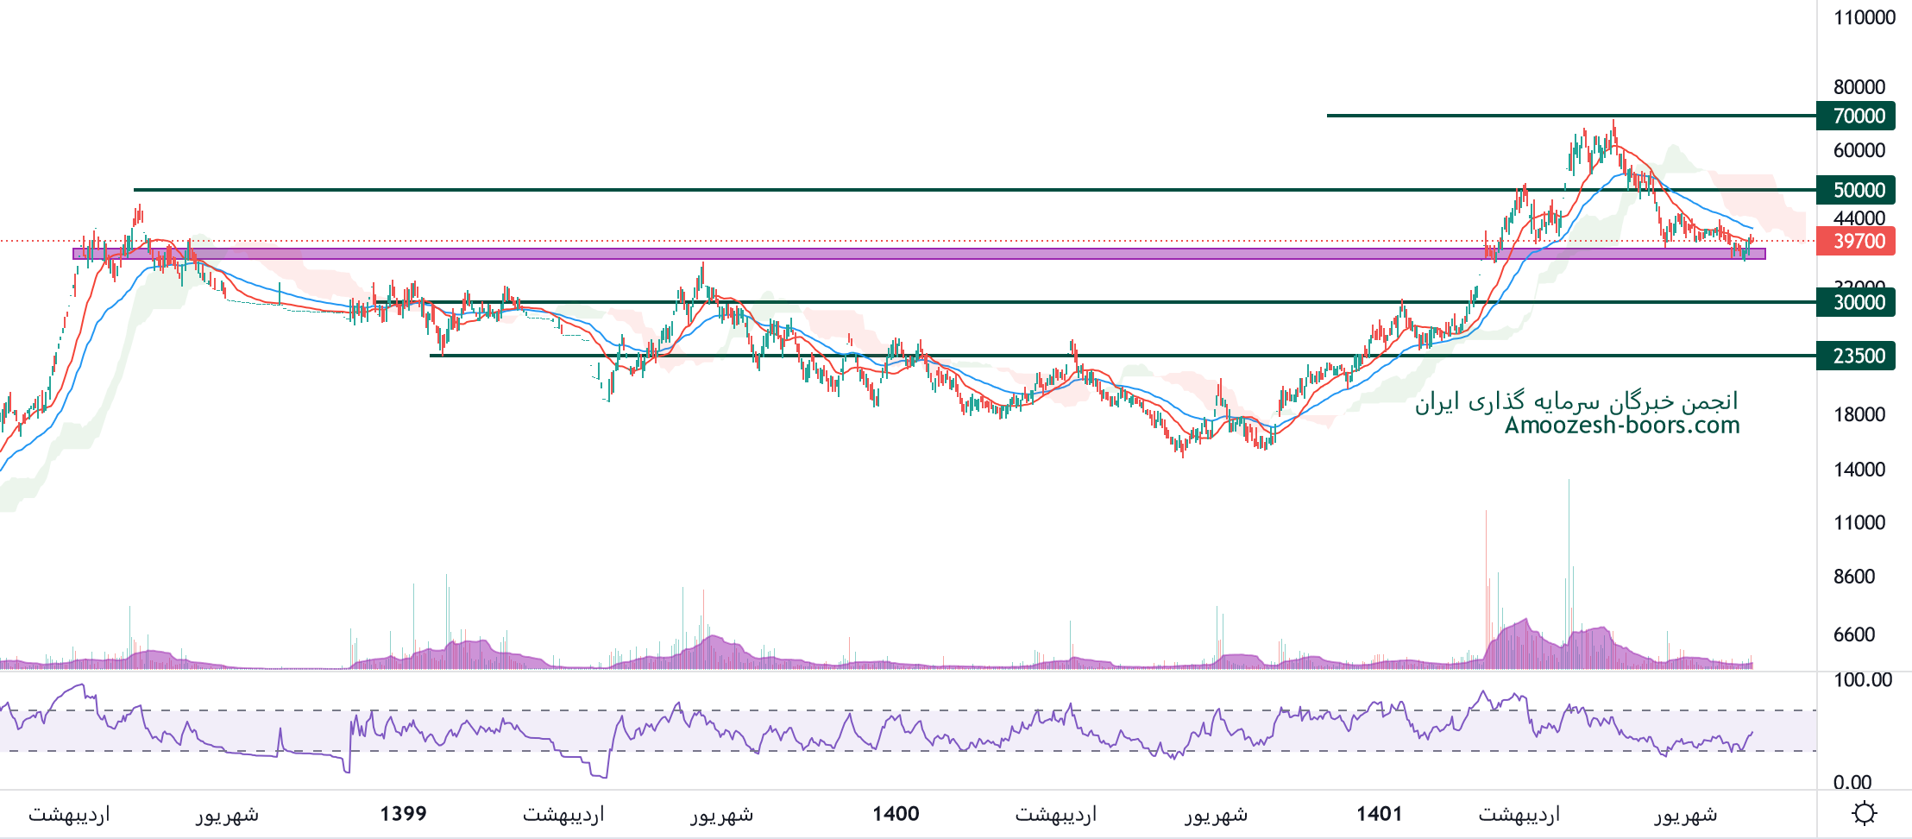Screen dimensions: 1912x839
Task: Click the Amoozesh-boors.com watermark text
Action: 1622,425
